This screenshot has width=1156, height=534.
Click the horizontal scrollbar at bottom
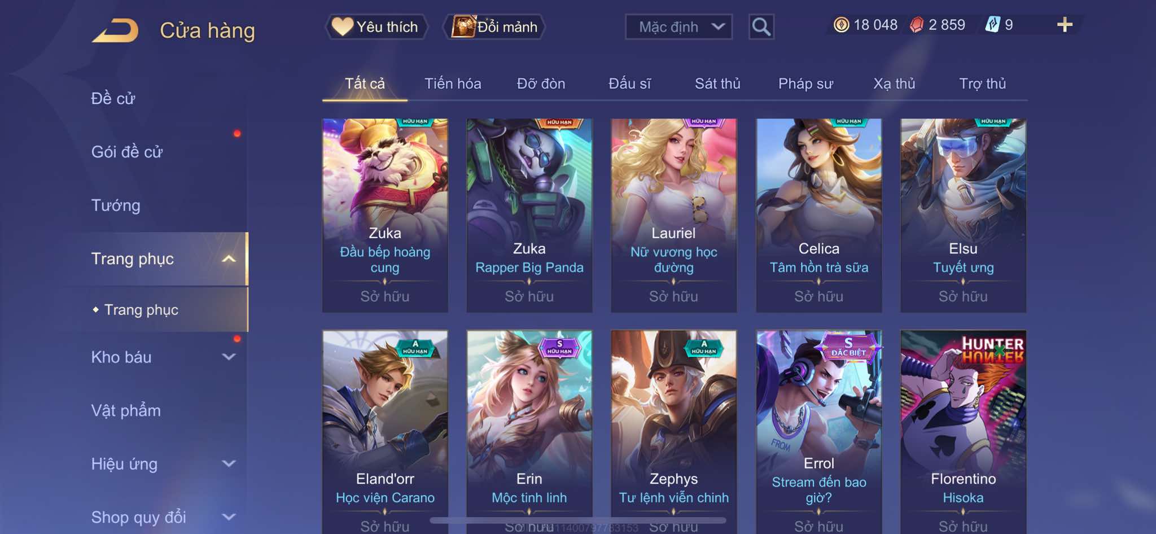point(578,520)
